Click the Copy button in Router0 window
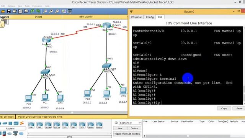 click(224, 108)
